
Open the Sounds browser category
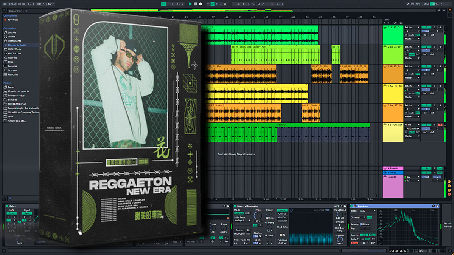click(12, 32)
